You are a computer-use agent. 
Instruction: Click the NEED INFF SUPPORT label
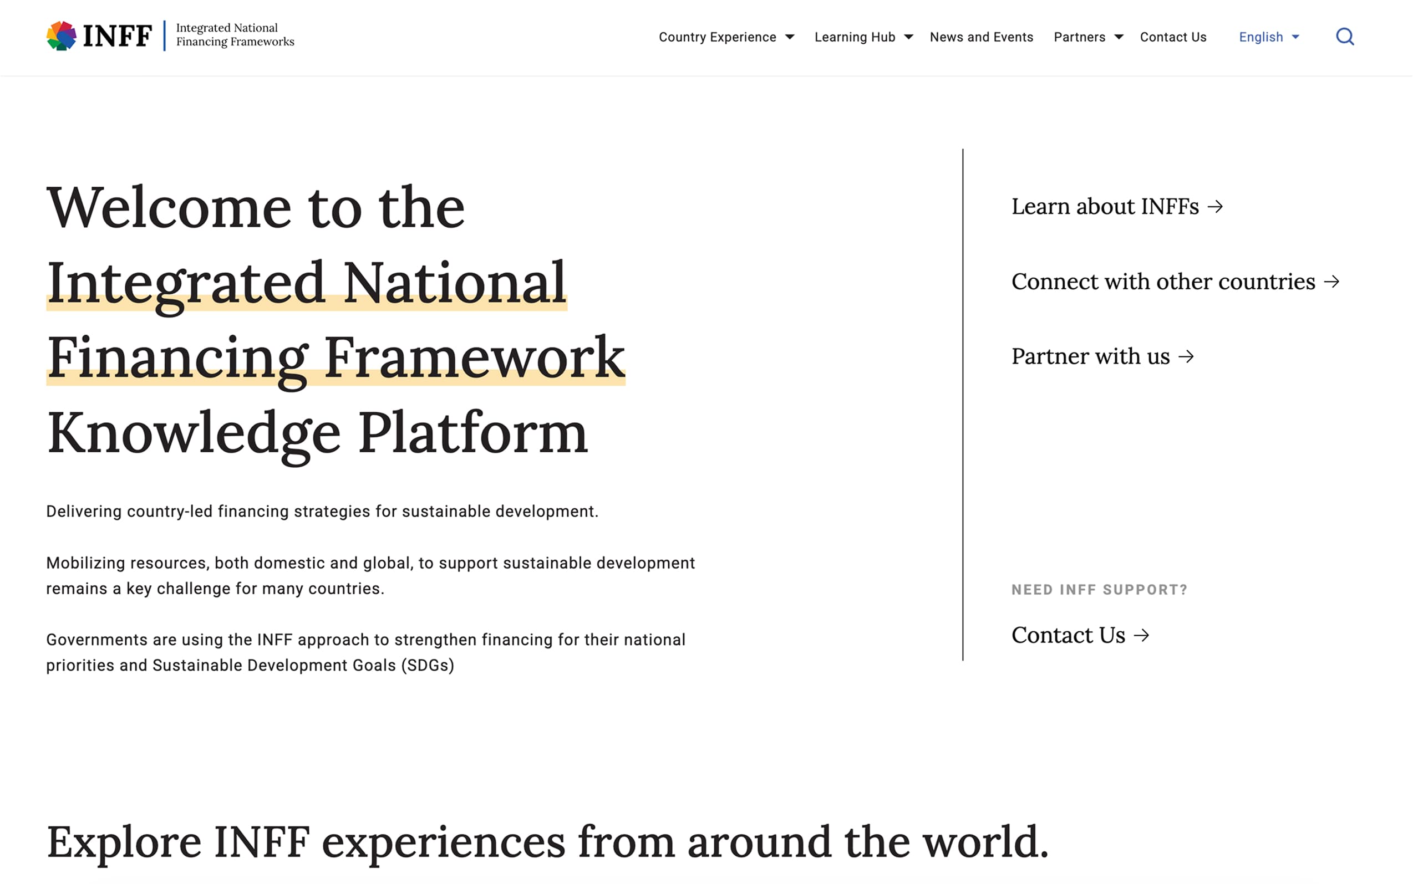coord(1099,590)
